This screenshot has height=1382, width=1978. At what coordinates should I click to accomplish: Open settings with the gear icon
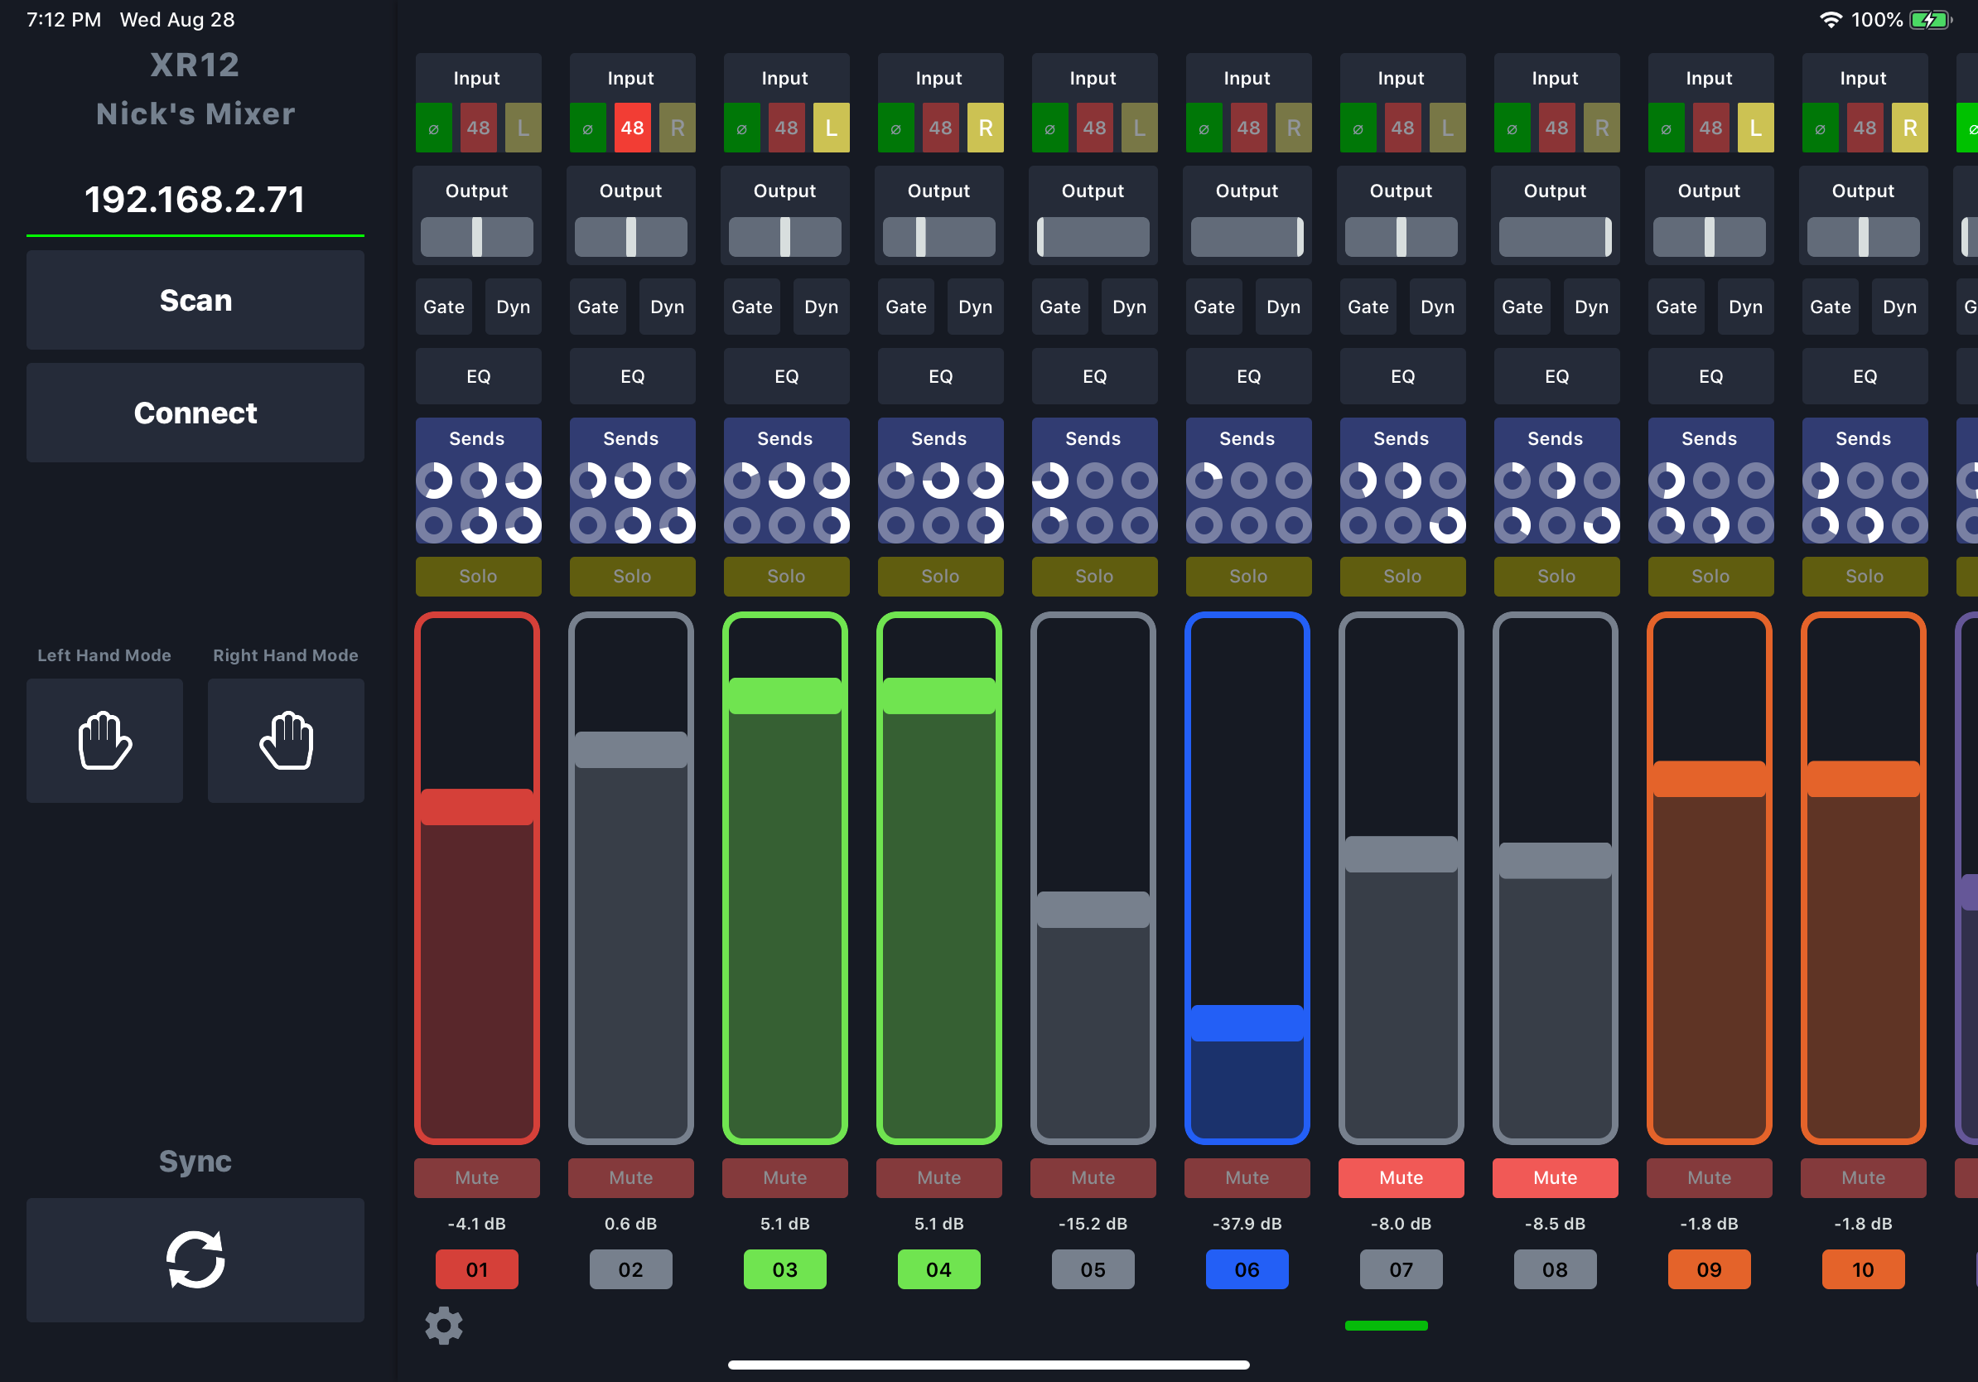(x=444, y=1325)
